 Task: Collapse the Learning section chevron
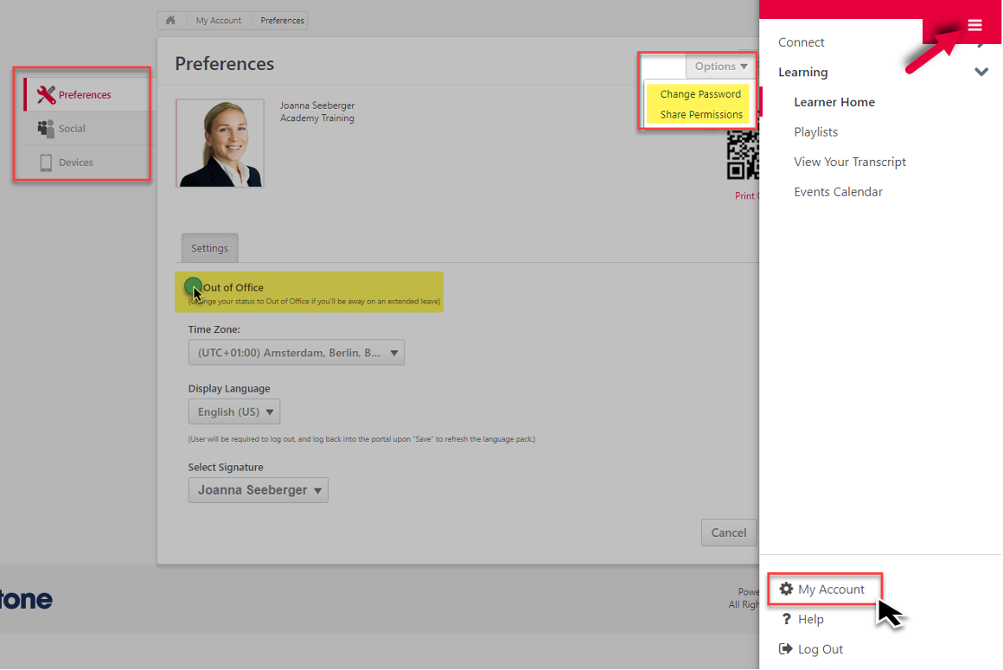coord(981,72)
